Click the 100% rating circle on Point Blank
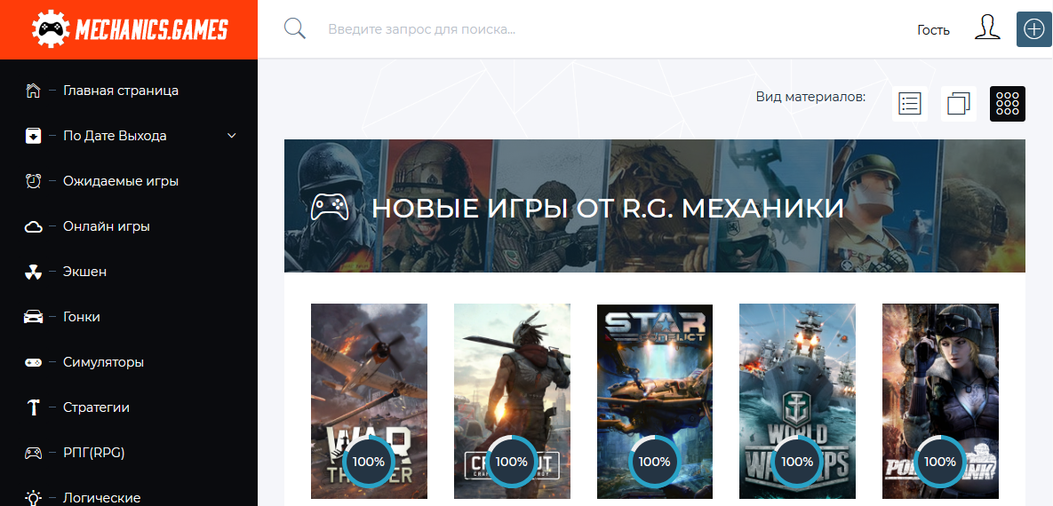This screenshot has height=506, width=1053. (x=940, y=461)
